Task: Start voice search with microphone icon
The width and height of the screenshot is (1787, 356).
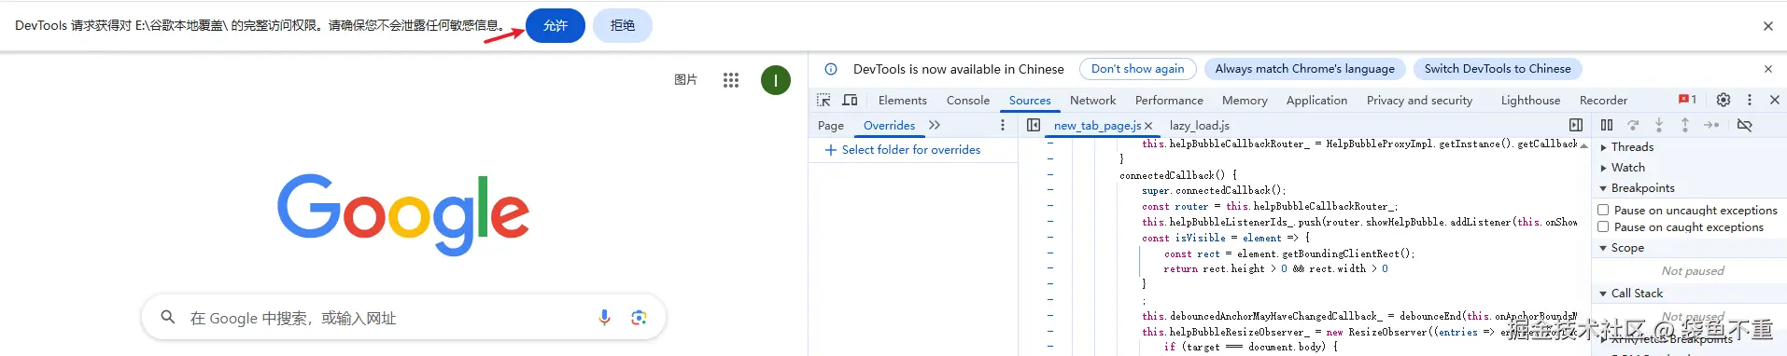Action: (605, 318)
